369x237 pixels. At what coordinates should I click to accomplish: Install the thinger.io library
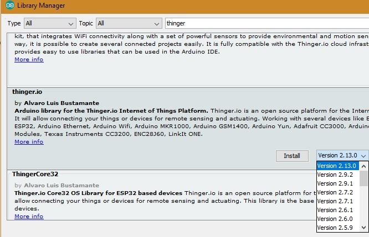click(292, 156)
